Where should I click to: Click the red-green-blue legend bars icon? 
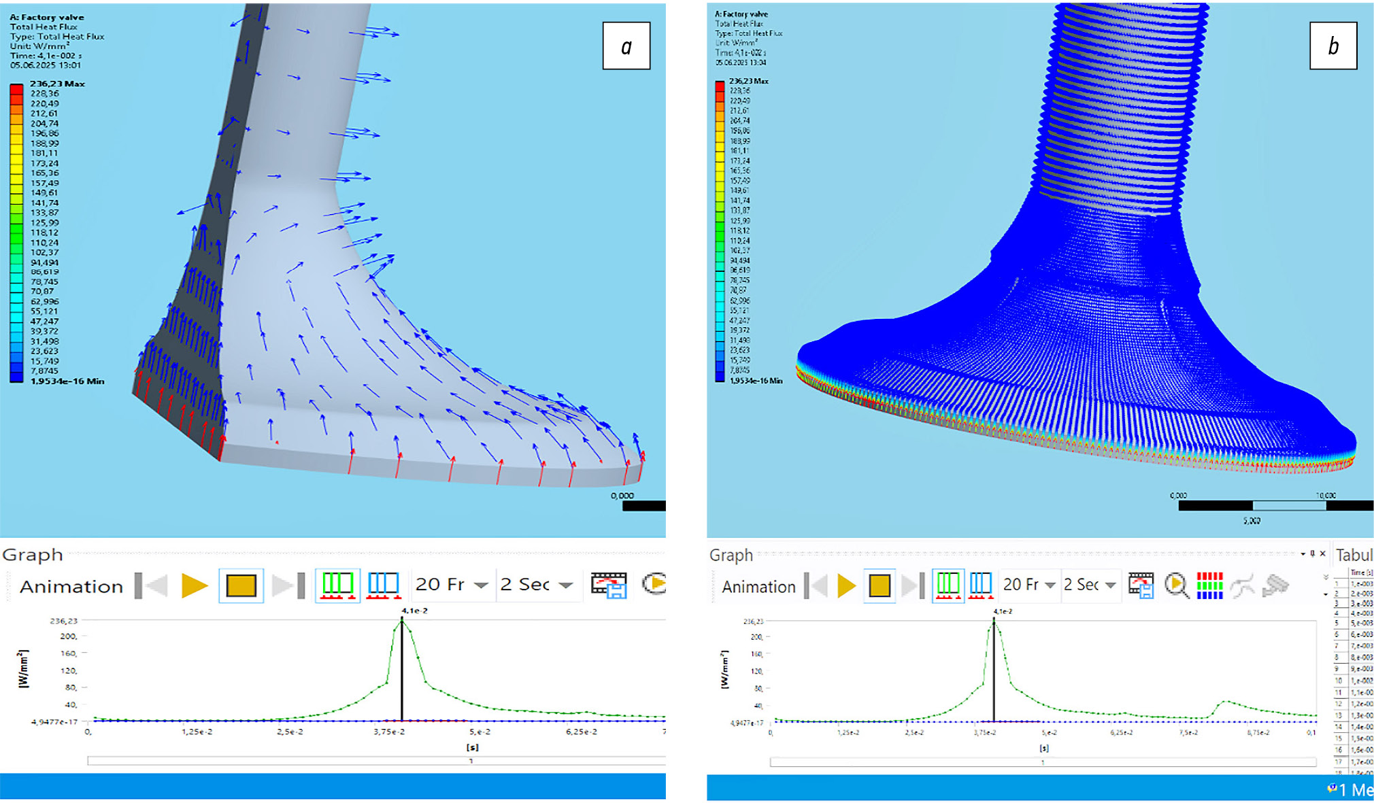point(1209,585)
